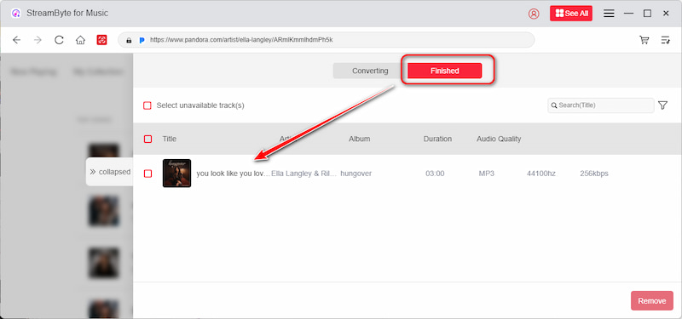Click the Search(Title) input field
The image size is (682, 319).
[x=601, y=105]
